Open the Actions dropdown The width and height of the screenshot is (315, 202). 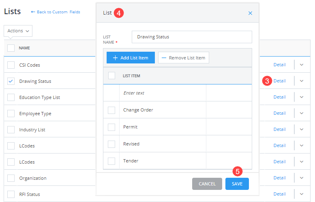pos(18,31)
